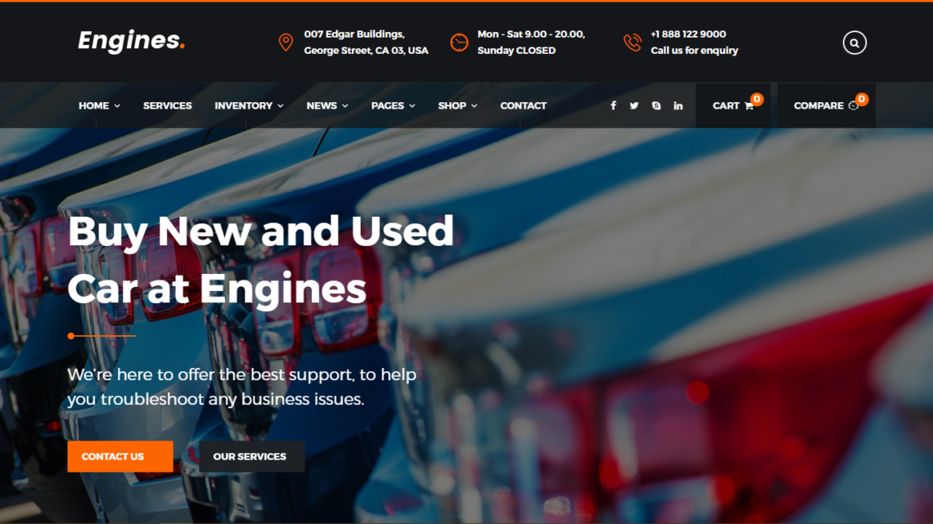Open the COMPARE link
The height and width of the screenshot is (524, 933).
click(x=826, y=105)
